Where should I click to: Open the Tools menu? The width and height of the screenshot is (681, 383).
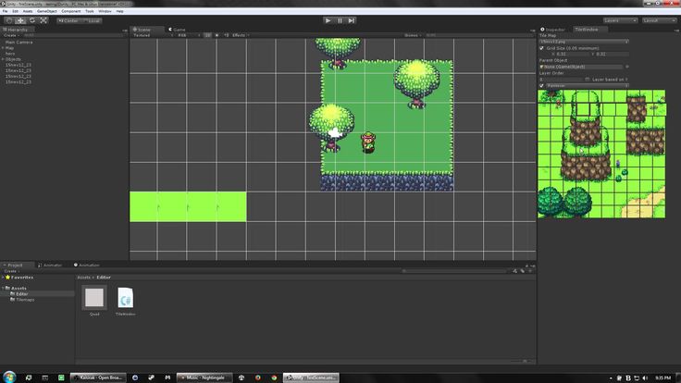[x=90, y=11]
